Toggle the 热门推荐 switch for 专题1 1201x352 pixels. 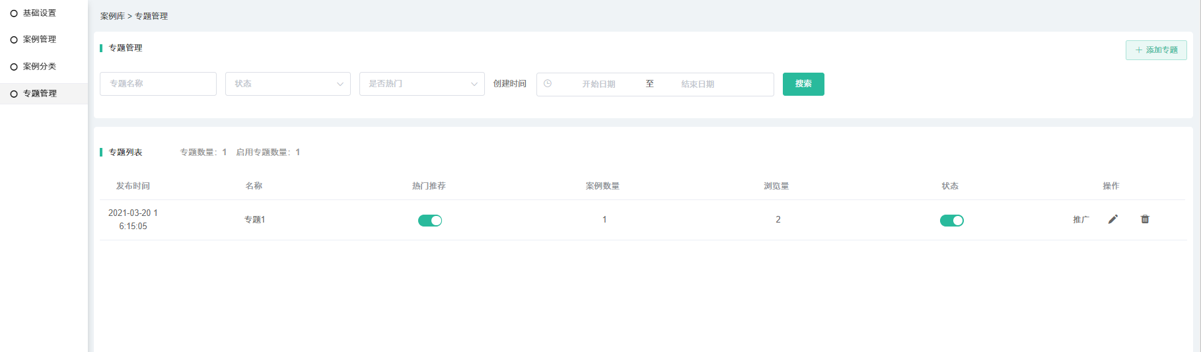point(430,221)
